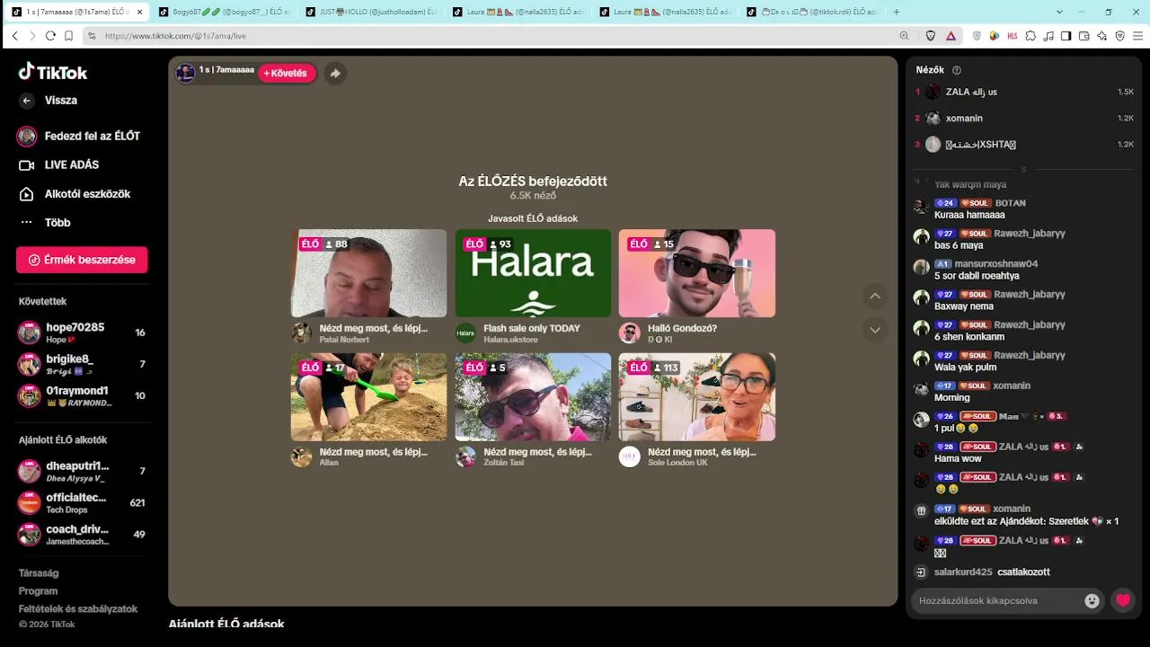Switch to the tiktok.roli browser tab
The width and height of the screenshot is (1150, 647).
coord(811,12)
